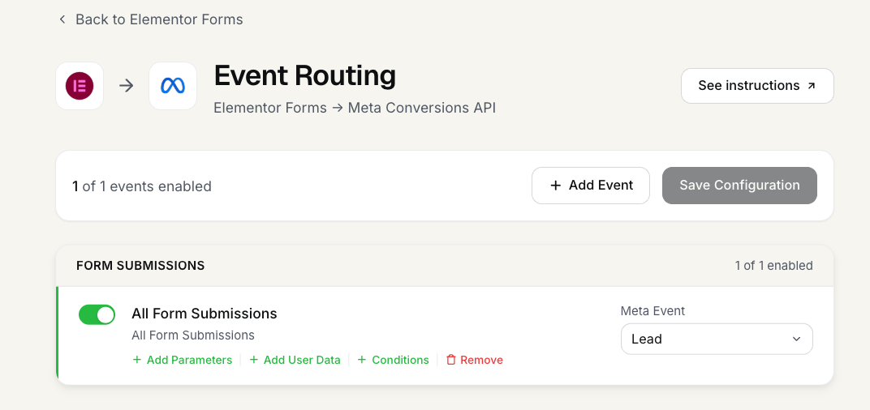
Task: Go back to Elementor Forms
Action: (x=151, y=19)
